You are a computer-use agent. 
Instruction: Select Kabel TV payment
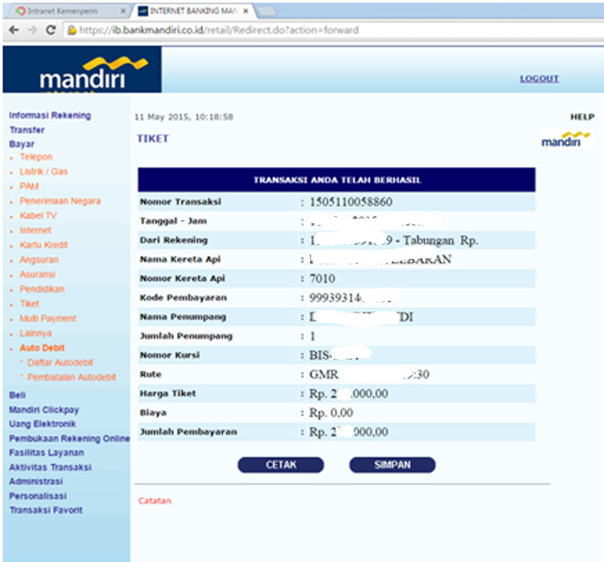click(38, 215)
